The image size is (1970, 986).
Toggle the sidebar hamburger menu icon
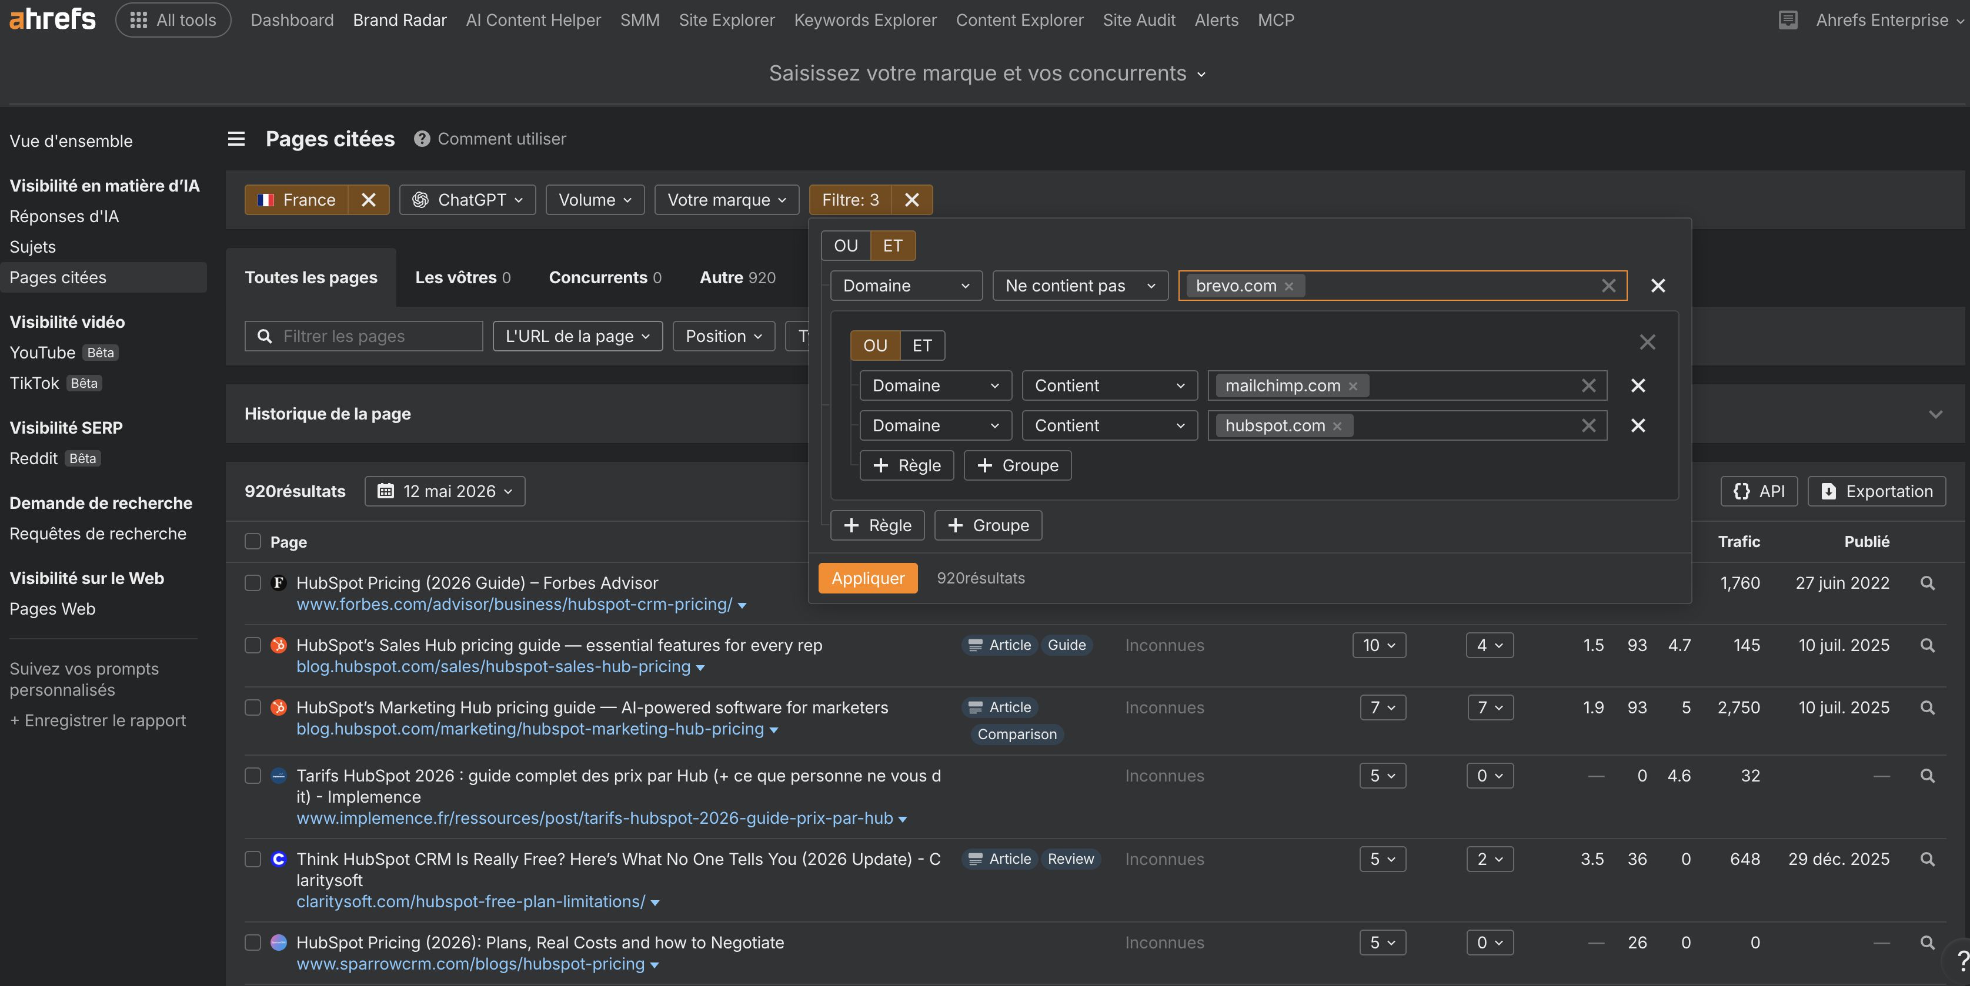[x=236, y=138]
